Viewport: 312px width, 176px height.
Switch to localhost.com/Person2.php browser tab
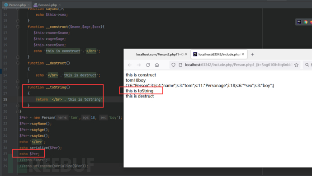tap(160, 55)
